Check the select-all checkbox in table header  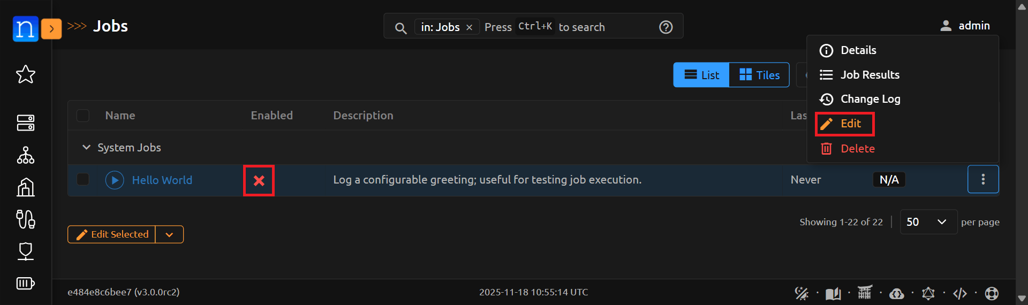tap(83, 116)
